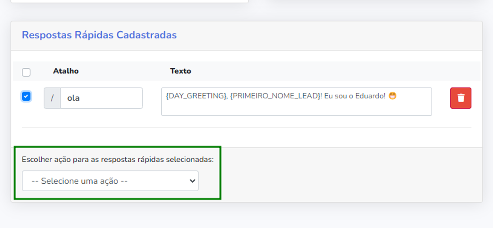Click the empty second line of the text area
The image size is (493, 228).
(297, 108)
